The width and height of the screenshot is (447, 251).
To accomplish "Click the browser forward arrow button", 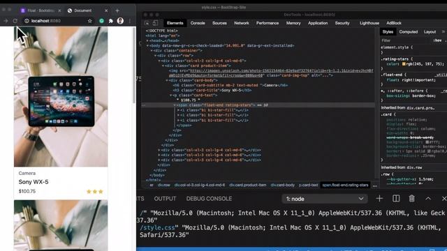I will click(x=6, y=21).
